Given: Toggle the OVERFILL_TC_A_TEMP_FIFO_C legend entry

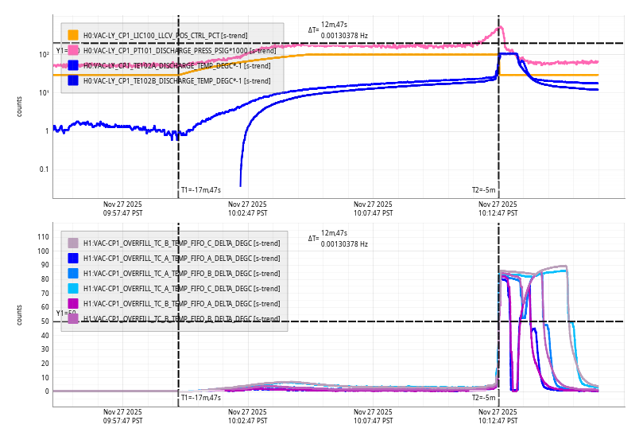Looking at the screenshot, I should point(181,289).
